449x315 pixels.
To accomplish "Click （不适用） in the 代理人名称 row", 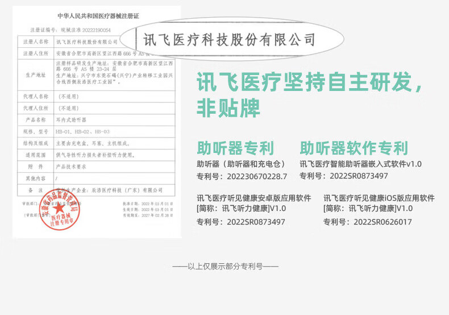I will coord(68,97).
